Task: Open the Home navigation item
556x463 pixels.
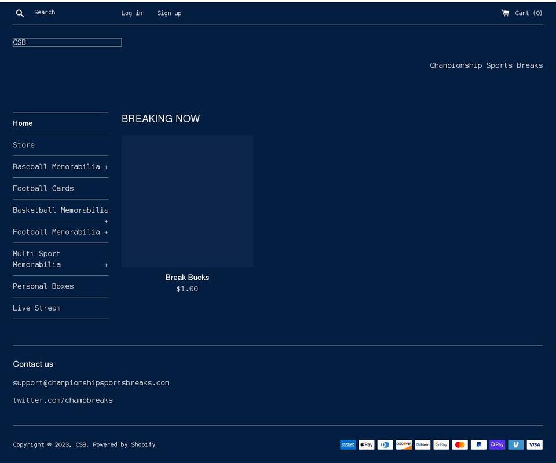Action: [23, 123]
